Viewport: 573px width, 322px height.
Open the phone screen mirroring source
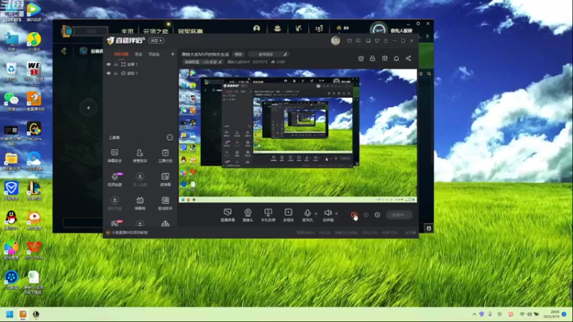(x=268, y=215)
